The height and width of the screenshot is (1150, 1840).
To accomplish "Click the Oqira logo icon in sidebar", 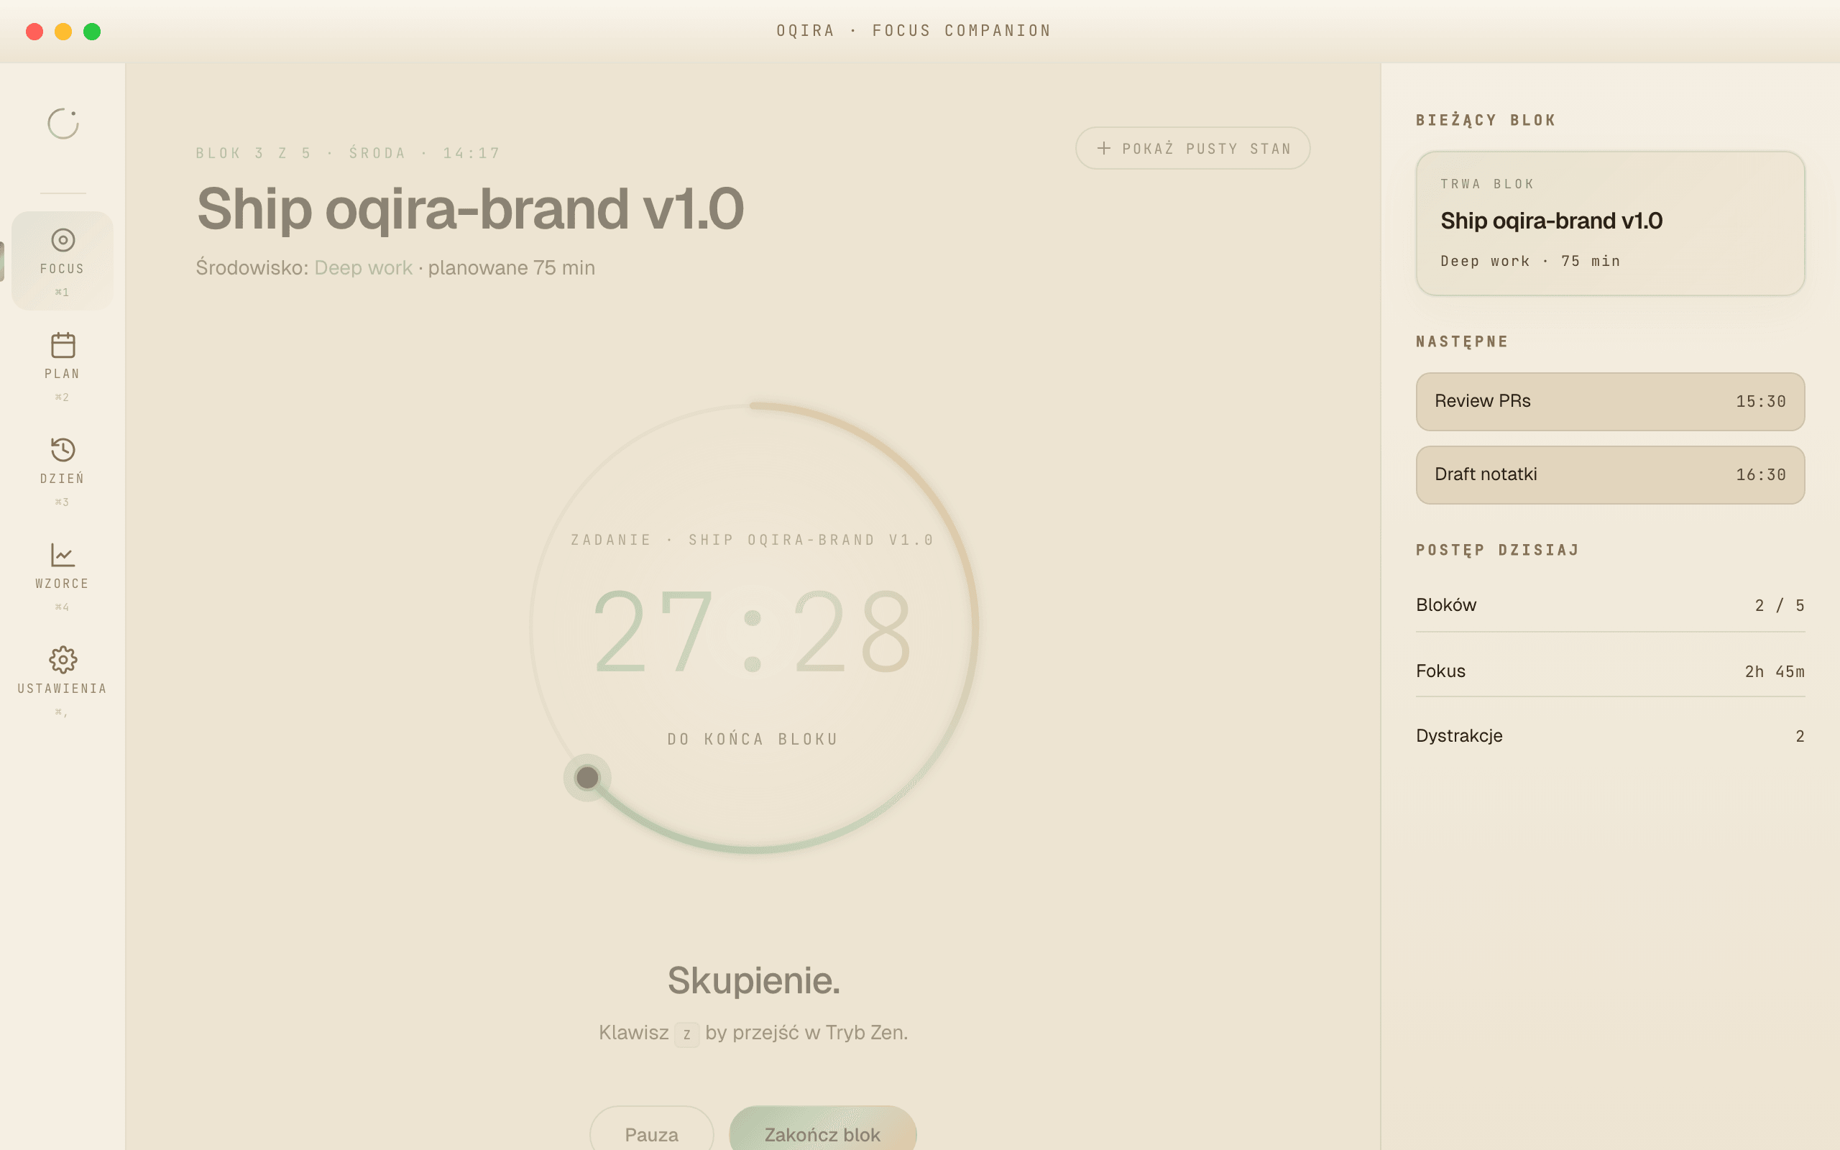I will coord(63,123).
